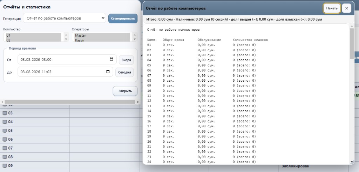Open the Генерация report type dropdown
Screen dimensions: 359x172
click(x=65, y=18)
